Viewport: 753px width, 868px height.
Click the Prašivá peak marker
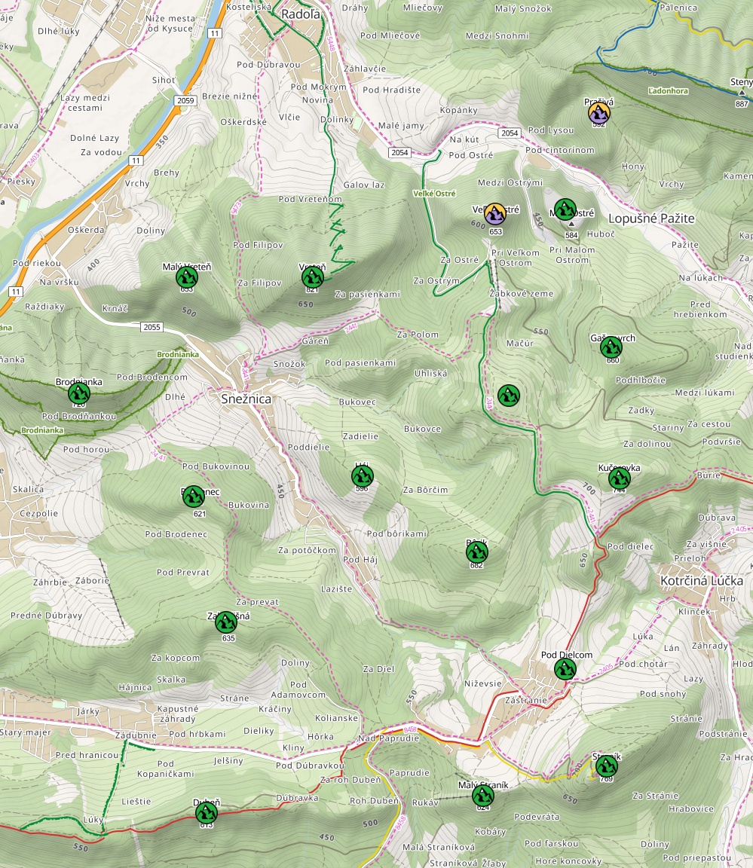(x=598, y=111)
